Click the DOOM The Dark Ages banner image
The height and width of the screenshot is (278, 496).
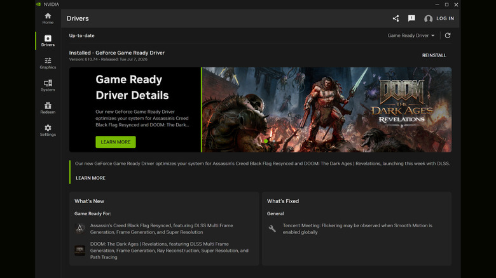[x=326, y=110]
